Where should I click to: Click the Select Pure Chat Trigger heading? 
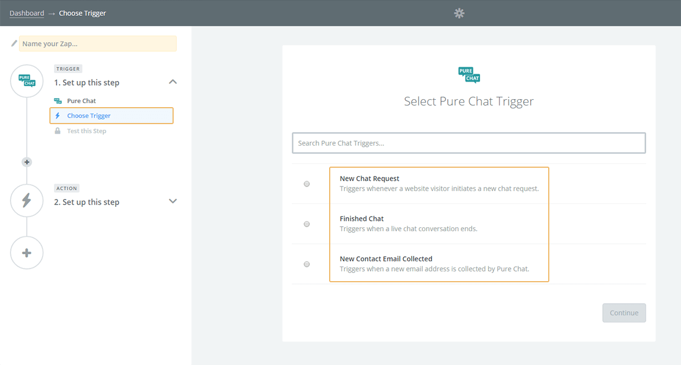pos(469,101)
